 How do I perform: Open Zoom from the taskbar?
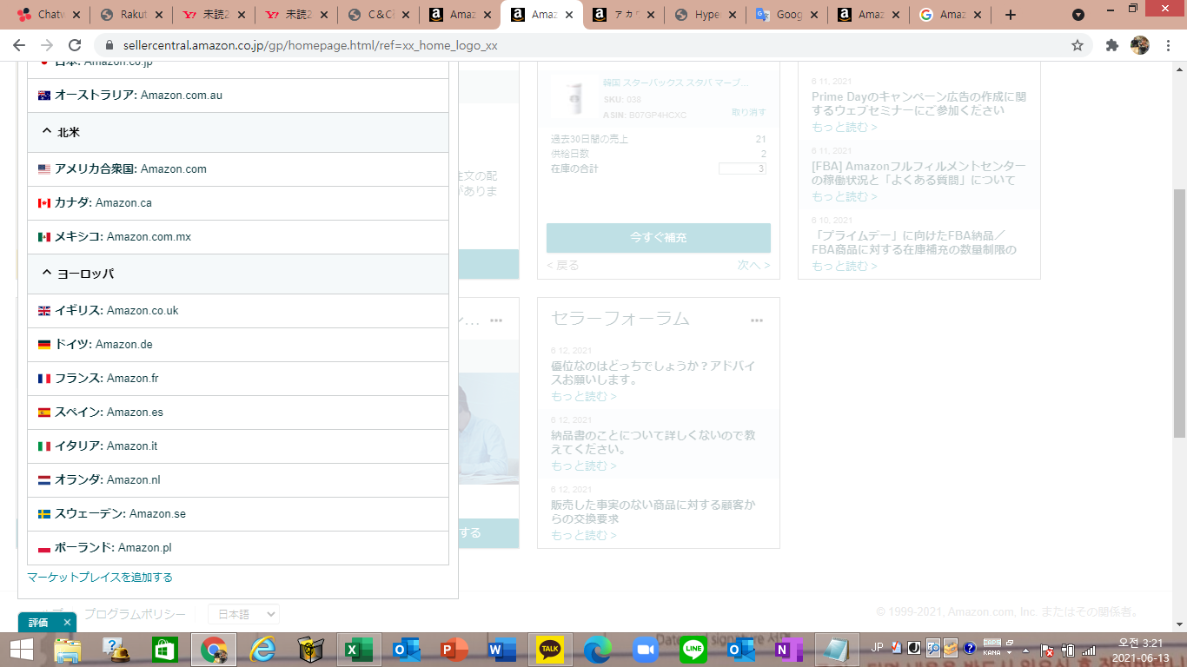coord(646,650)
